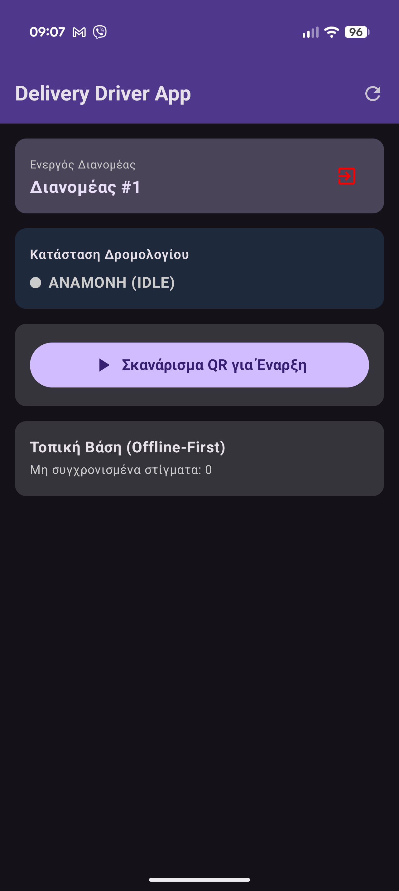This screenshot has width=399, height=891.
Task: Select the Διανομέας #1 driver name
Action: click(x=85, y=187)
